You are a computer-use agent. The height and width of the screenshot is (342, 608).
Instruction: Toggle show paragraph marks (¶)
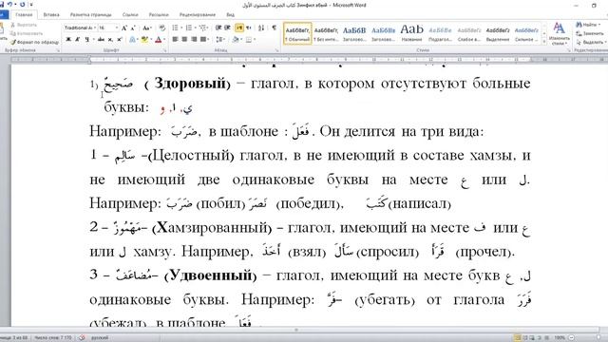click(x=275, y=28)
